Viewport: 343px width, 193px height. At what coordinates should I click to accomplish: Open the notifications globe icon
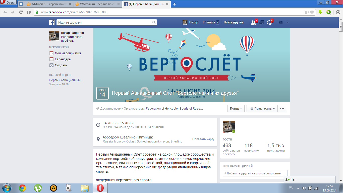(x=269, y=22)
